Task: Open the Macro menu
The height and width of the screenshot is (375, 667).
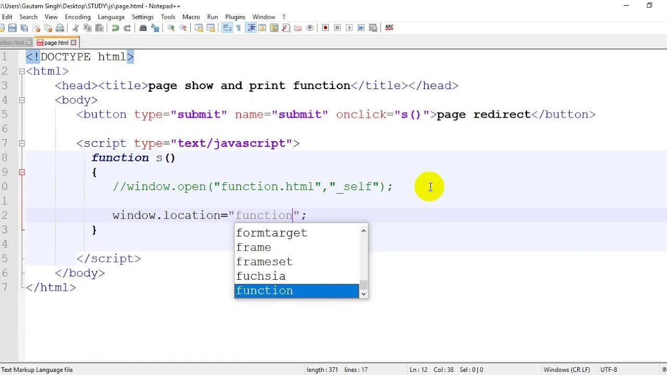Action: click(191, 17)
